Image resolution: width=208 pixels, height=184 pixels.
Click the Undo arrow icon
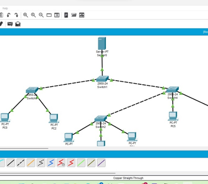coord(9,15)
